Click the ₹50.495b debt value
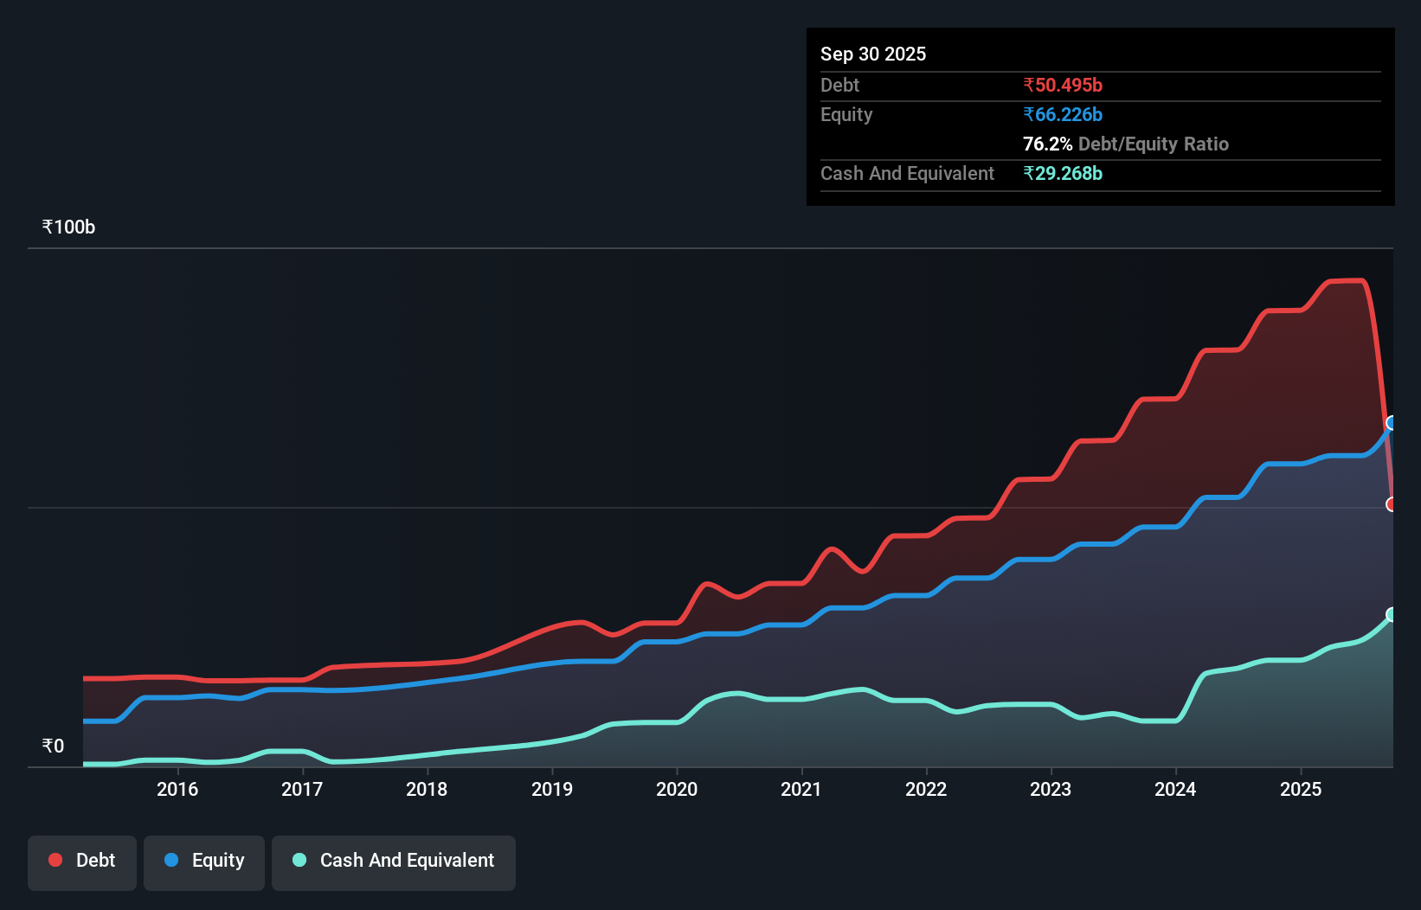 point(1063,85)
